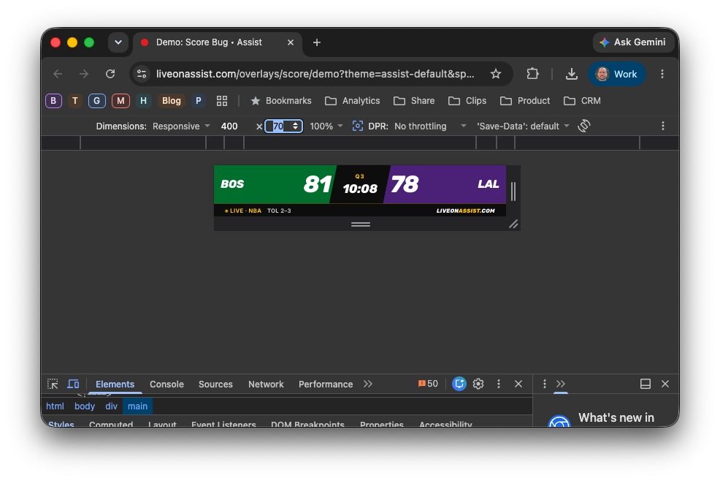This screenshot has height=481, width=720.
Task: Open the 'Save-Data': default dropdown
Action: [x=523, y=126]
